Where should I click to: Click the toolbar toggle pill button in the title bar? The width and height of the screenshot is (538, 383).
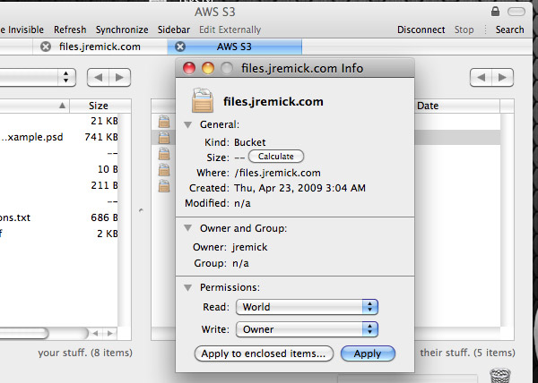pyautogui.click(x=516, y=12)
